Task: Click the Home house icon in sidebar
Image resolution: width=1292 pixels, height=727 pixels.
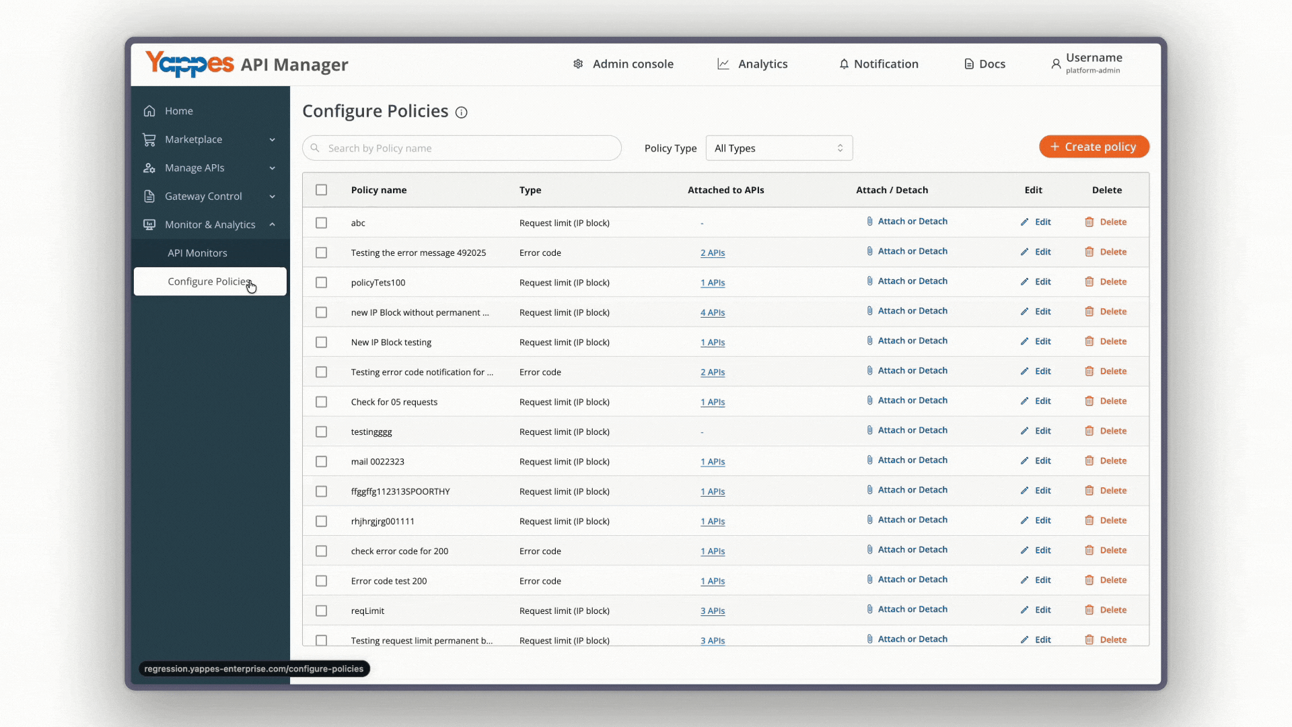Action: 149,111
